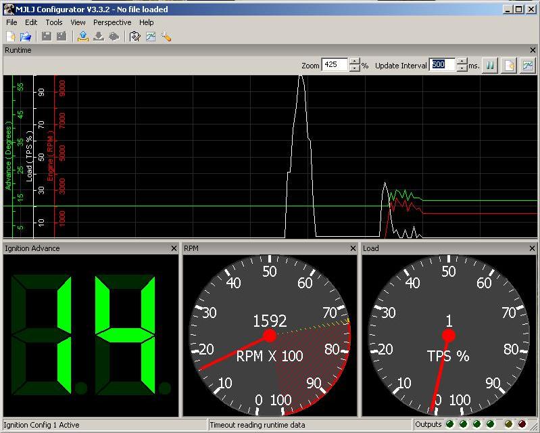Viewport: 540px width, 433px height.
Task: Click the second green output LED indicator
Action: [463, 424]
